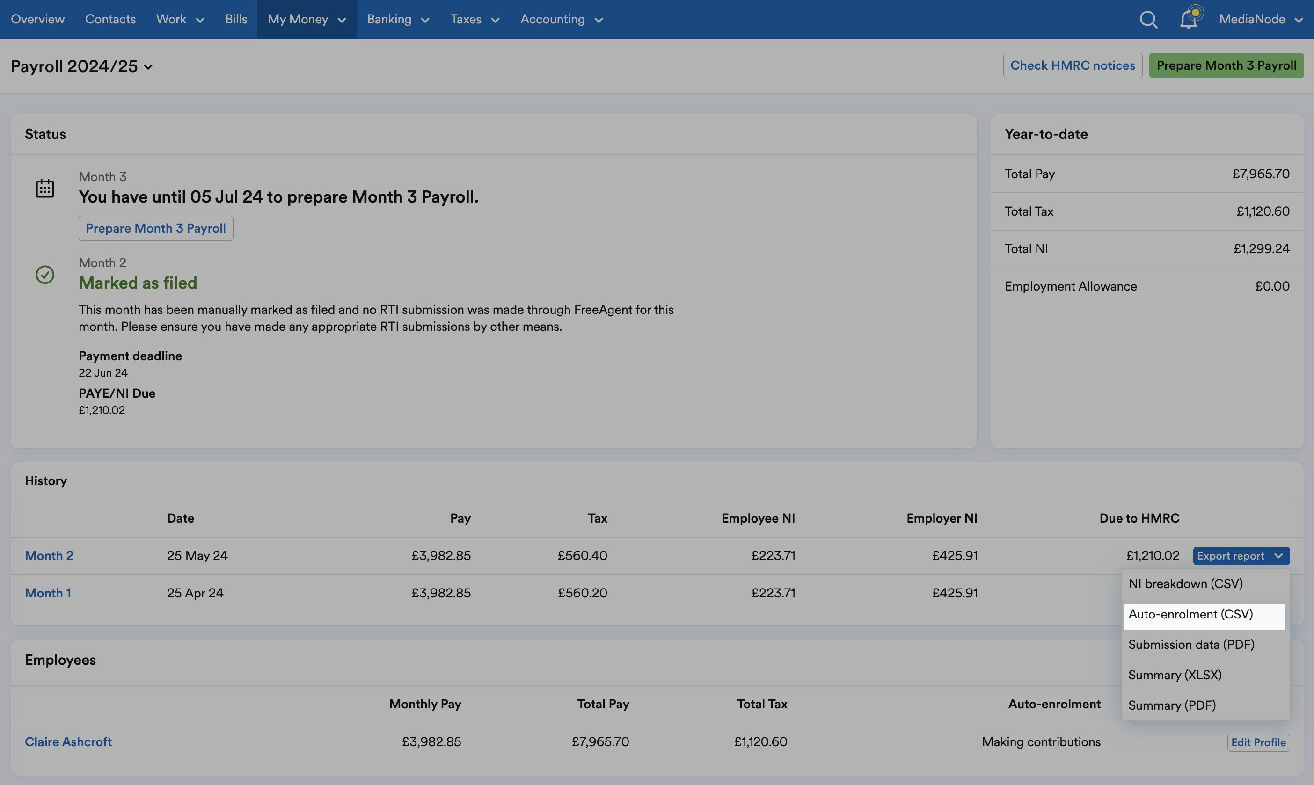Click the 25 Apr 24 date cell
Viewport: 1314px width, 785px height.
point(195,593)
